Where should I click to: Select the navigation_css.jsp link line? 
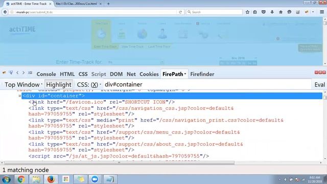click(x=131, y=111)
